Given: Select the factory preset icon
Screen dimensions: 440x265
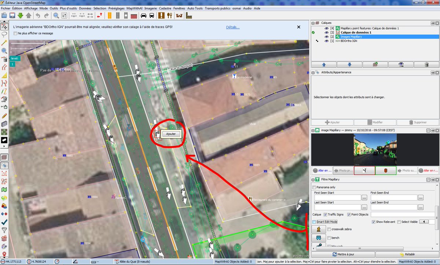Looking at the screenshot, I should click(x=189, y=15).
